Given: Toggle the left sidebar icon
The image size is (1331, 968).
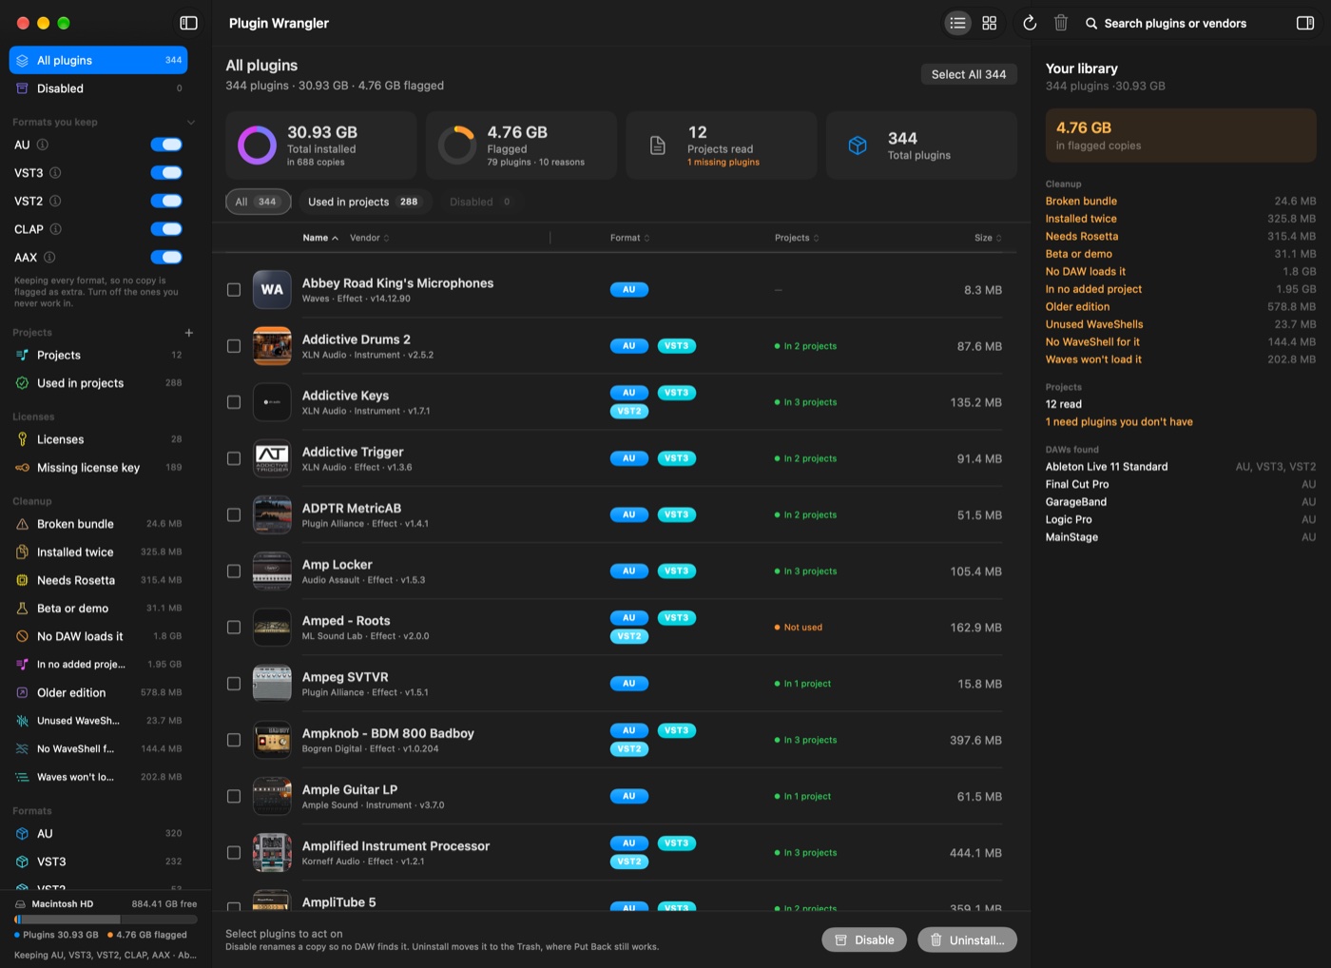Looking at the screenshot, I should click(188, 23).
